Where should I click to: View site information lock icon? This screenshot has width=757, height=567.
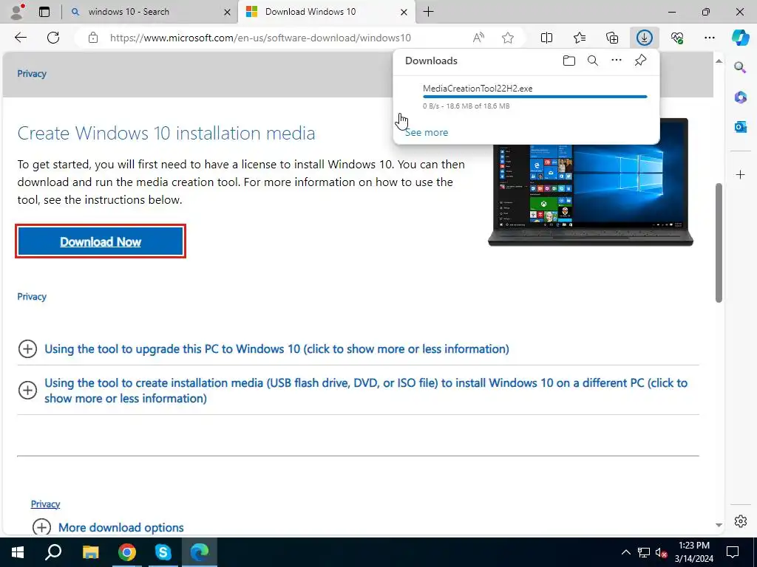pos(93,38)
